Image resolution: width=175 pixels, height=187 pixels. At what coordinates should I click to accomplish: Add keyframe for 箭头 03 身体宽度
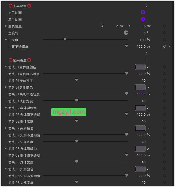coord(165,162)
